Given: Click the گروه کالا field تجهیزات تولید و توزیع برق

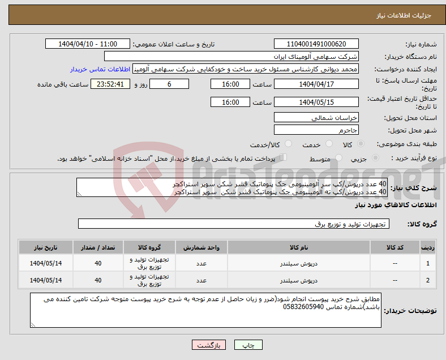Looking at the screenshot, I should click(x=234, y=224).
